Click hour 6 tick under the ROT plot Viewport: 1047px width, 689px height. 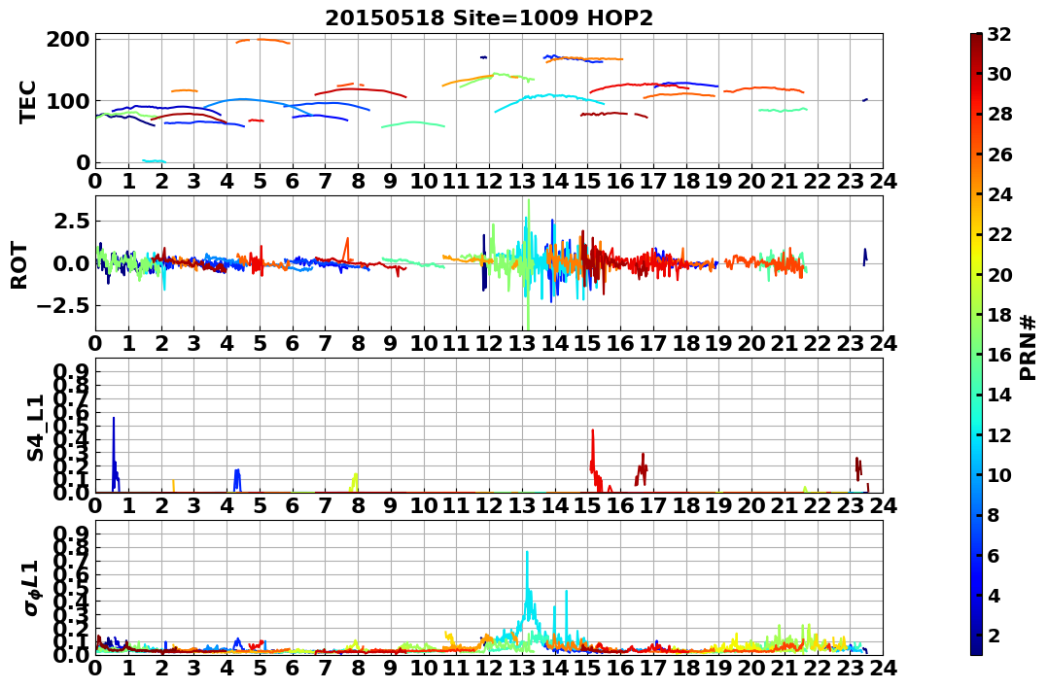coord(293,343)
